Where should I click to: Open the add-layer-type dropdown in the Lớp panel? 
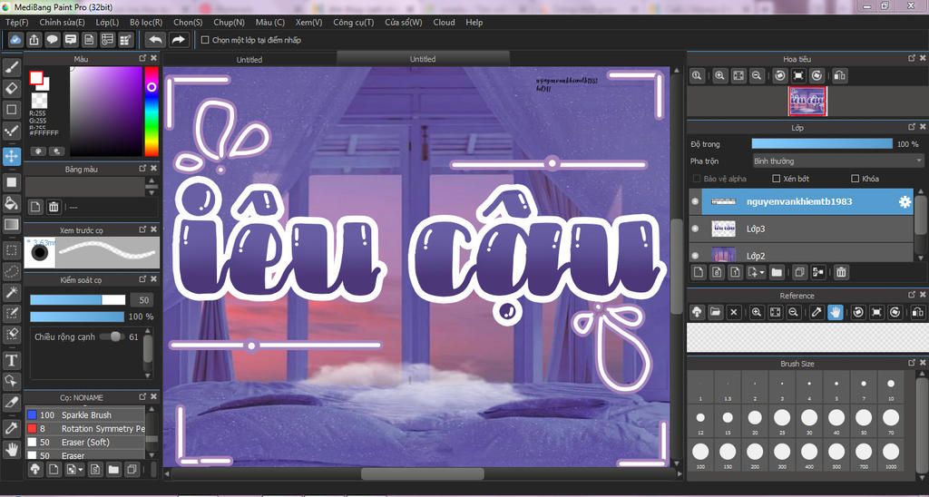tap(756, 272)
